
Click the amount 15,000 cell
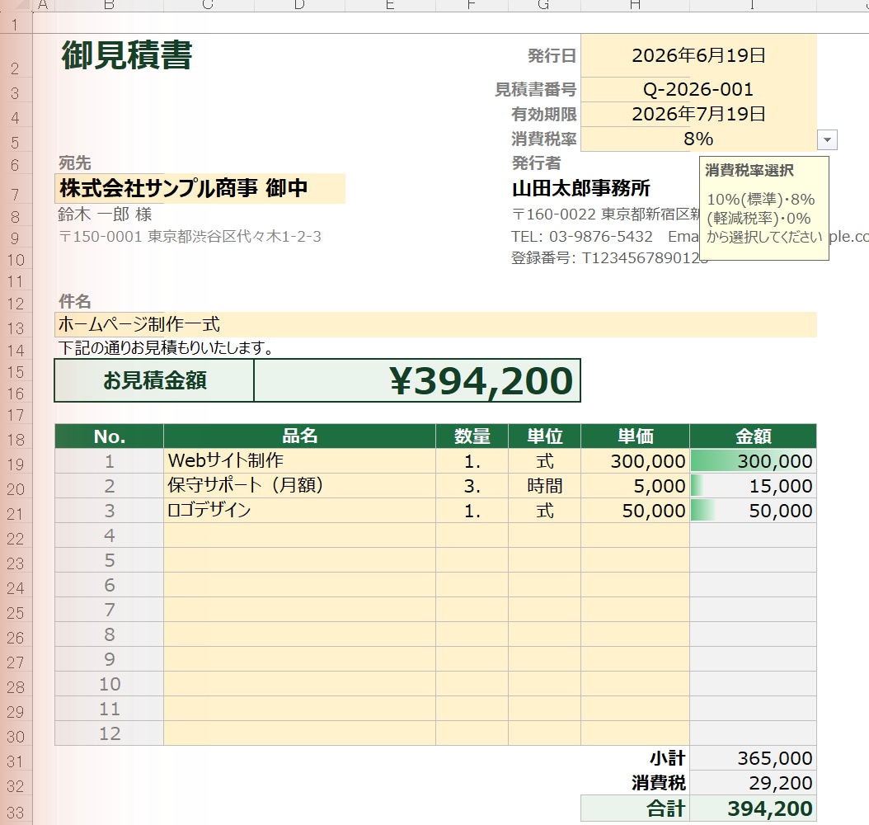(x=754, y=486)
